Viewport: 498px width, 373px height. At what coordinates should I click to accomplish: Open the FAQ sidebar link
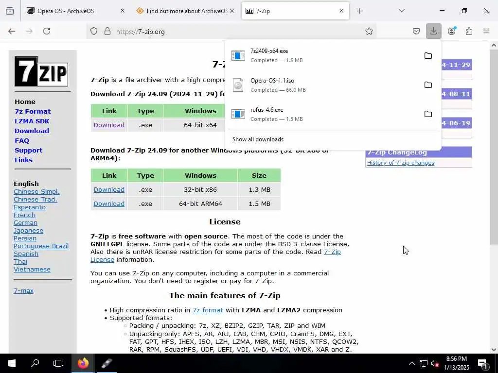click(x=22, y=141)
